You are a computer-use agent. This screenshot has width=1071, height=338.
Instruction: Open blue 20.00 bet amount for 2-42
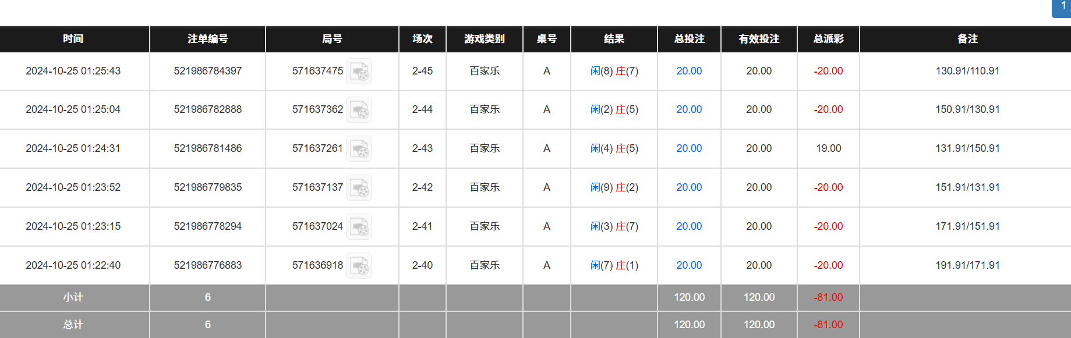click(689, 187)
